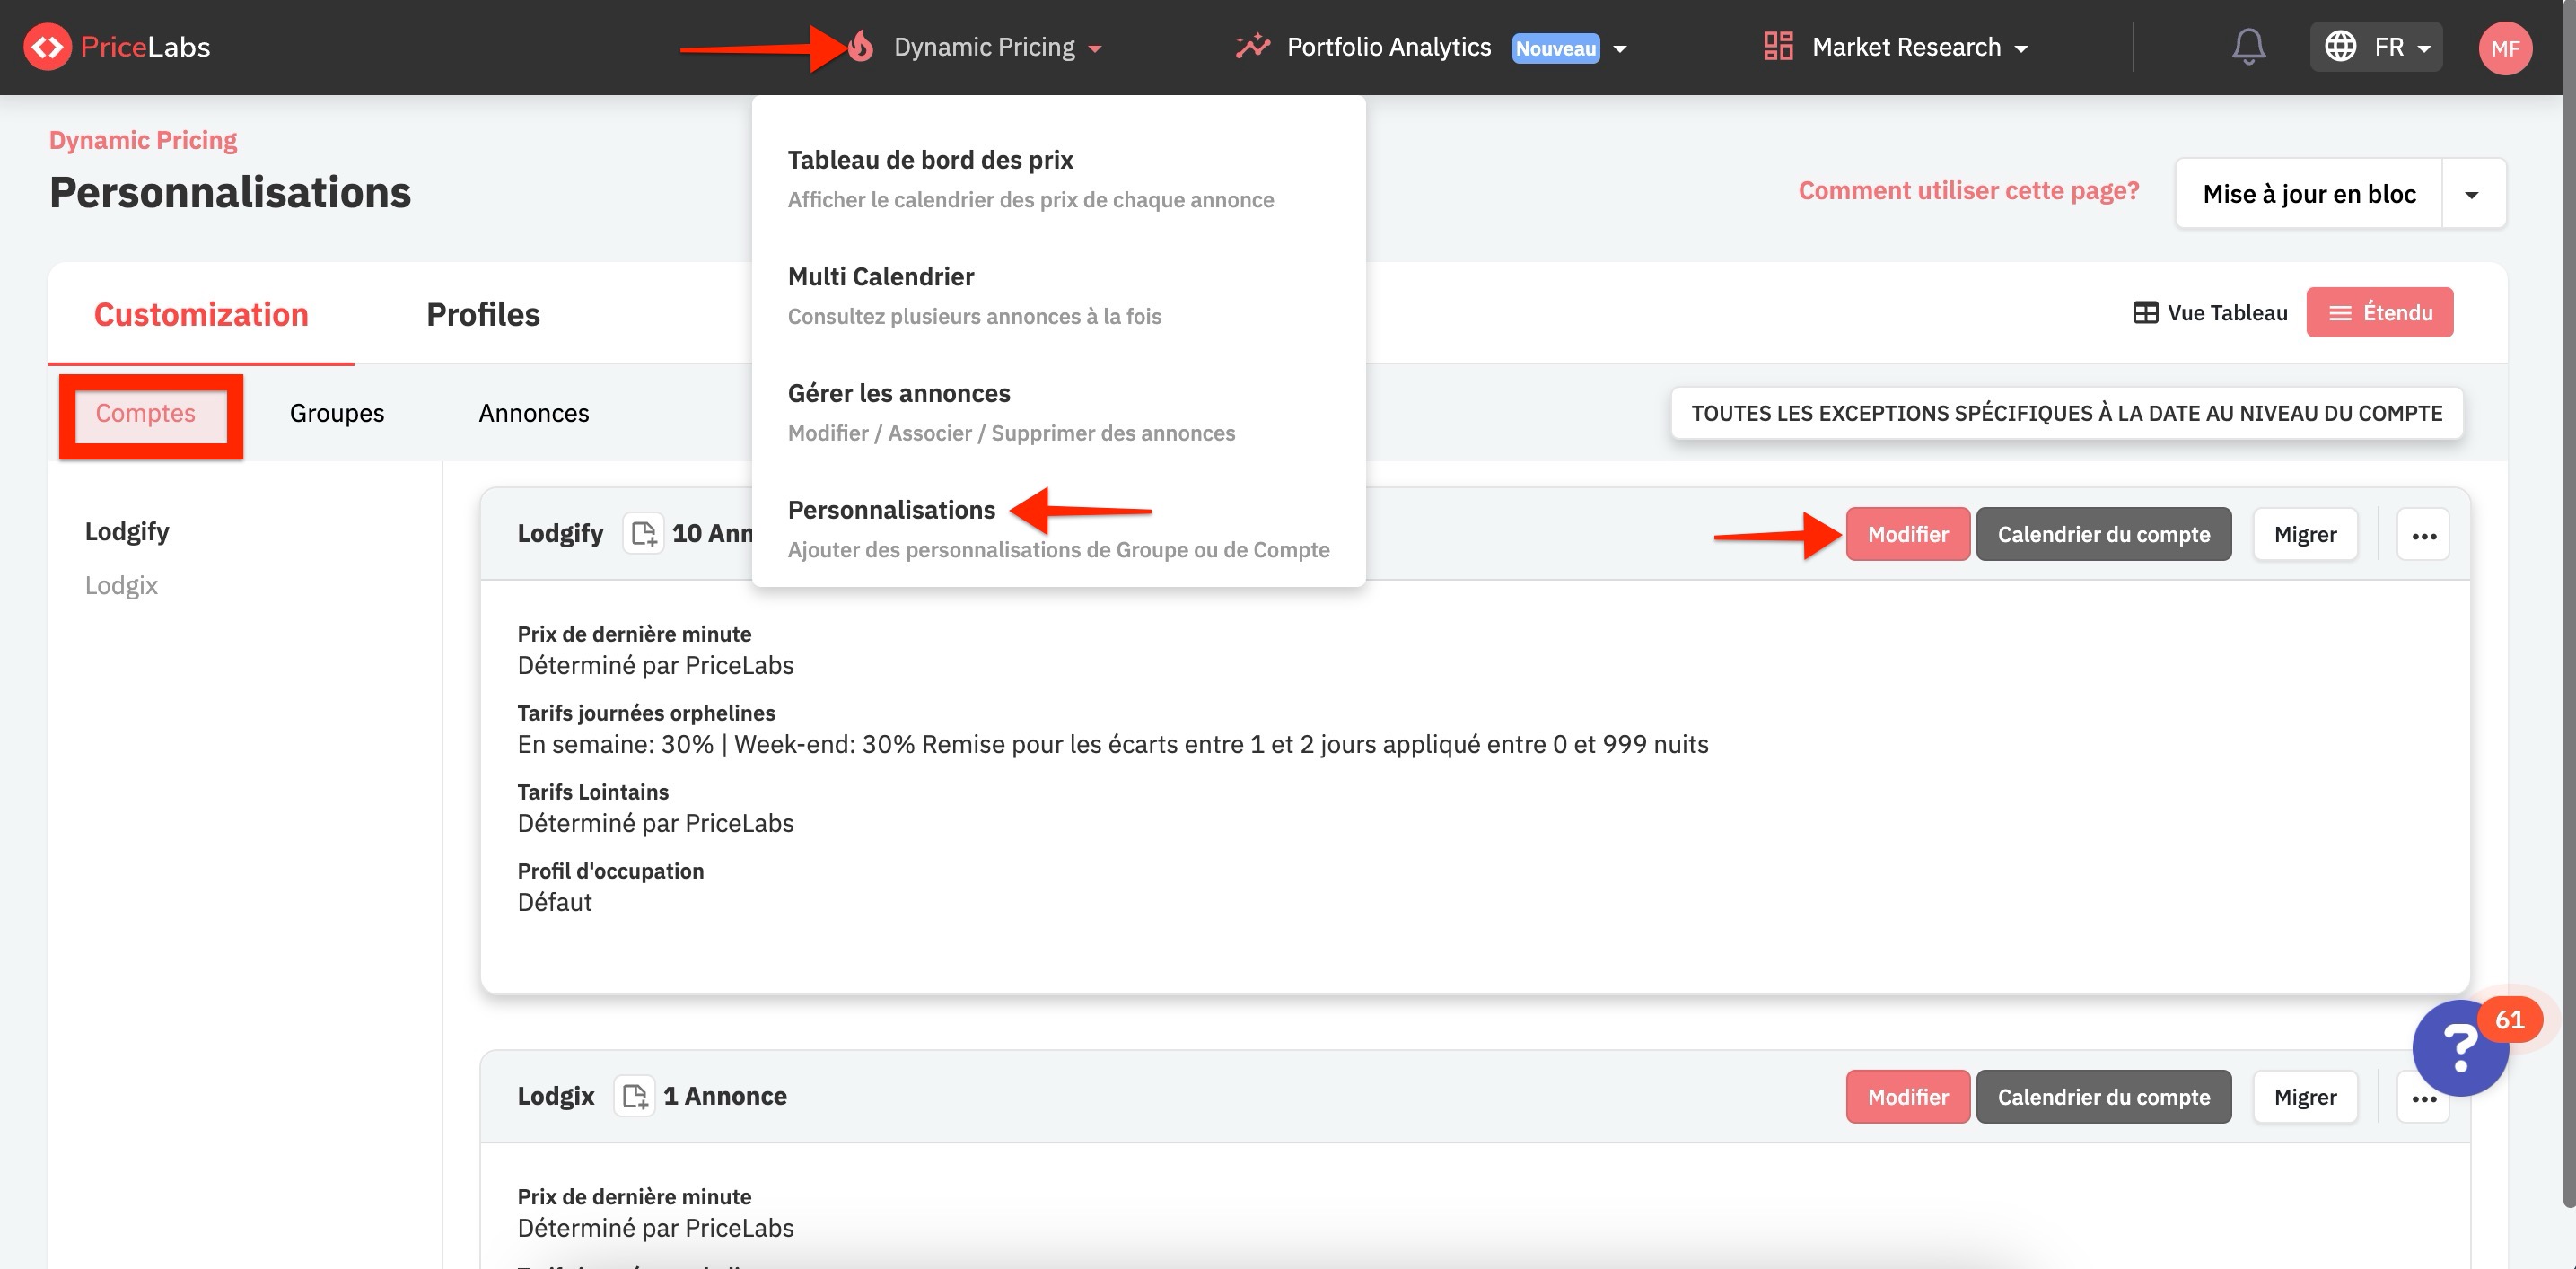This screenshot has height=1269, width=2576.
Task: Click Mise à jour en bloc button
Action: click(2309, 194)
